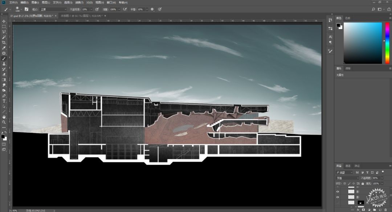392x212 pixels.
Task: Toggle pressure for opacity button
Action: pyautogui.click(x=97, y=9)
